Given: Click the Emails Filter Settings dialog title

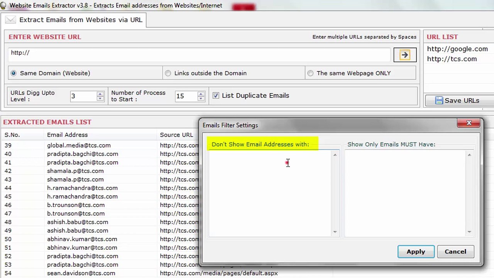Looking at the screenshot, I should click(x=230, y=125).
